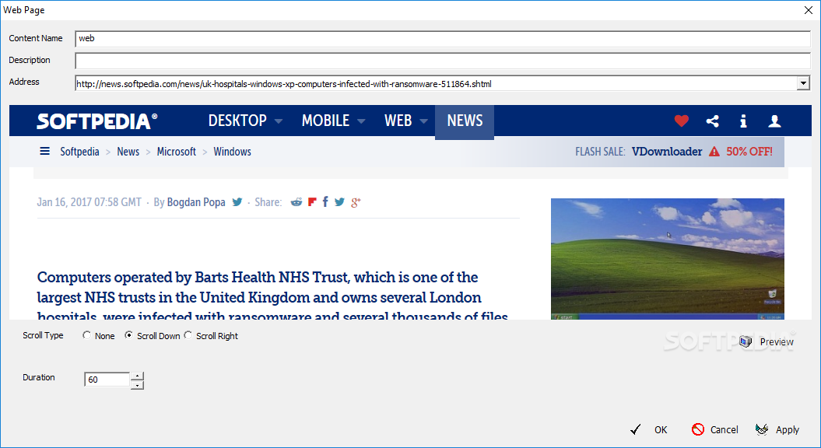This screenshot has width=821, height=448.
Task: Decrease Duration with down arrow
Action: pyautogui.click(x=137, y=385)
